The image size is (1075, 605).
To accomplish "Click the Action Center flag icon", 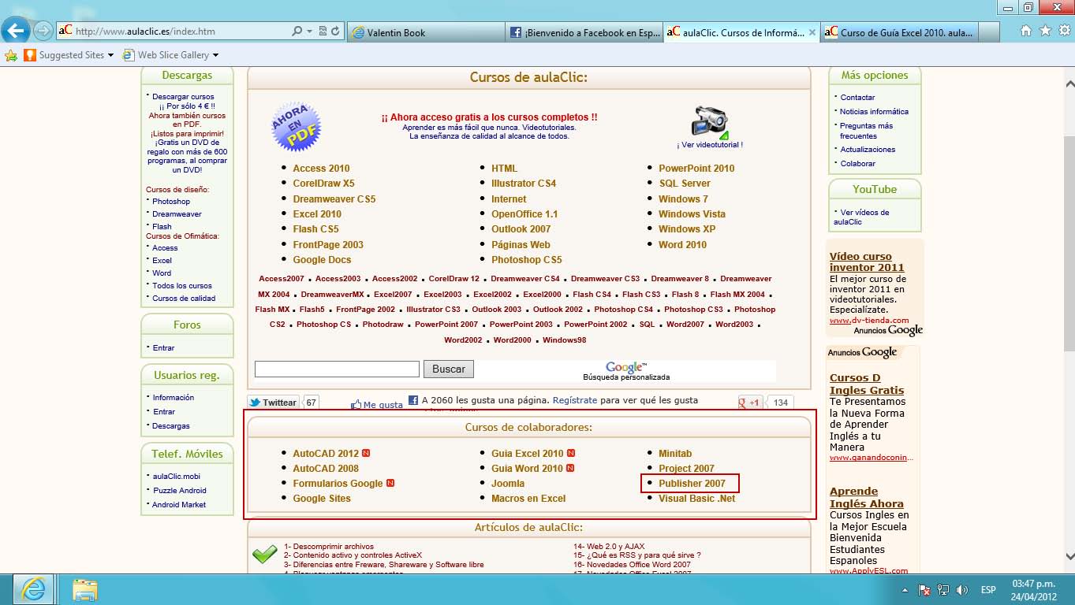I will (x=924, y=589).
